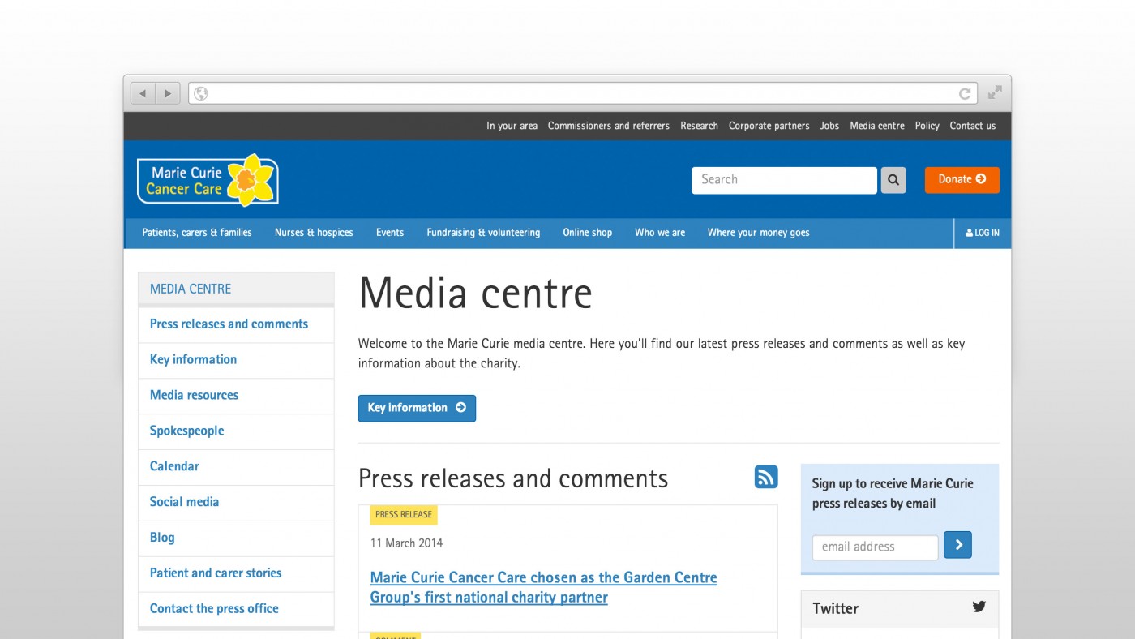Click the yellow PRESS RELEASE tag

click(404, 514)
